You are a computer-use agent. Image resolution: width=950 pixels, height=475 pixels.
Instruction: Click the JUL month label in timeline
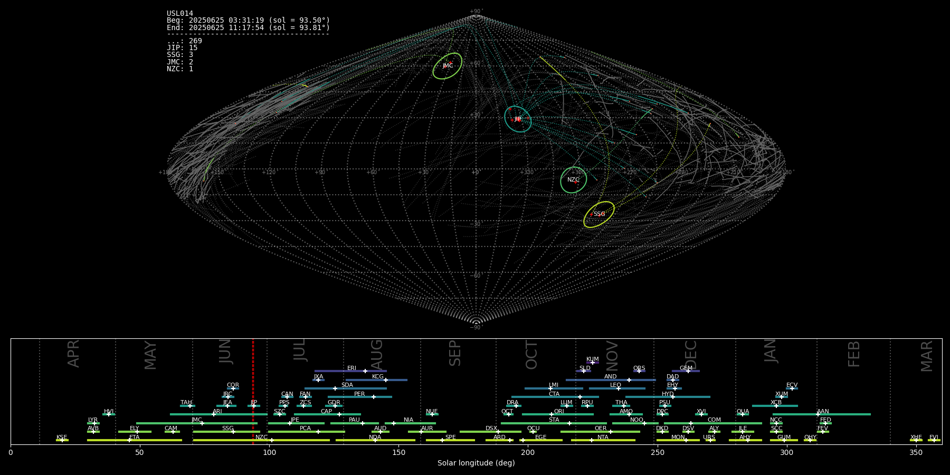(300, 350)
